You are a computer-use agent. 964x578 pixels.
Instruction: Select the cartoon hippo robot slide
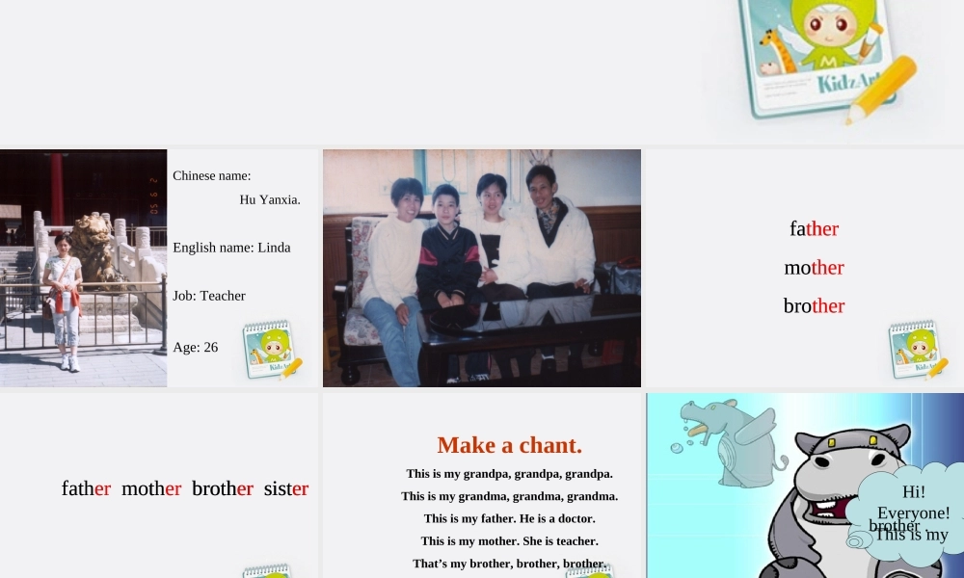point(805,486)
